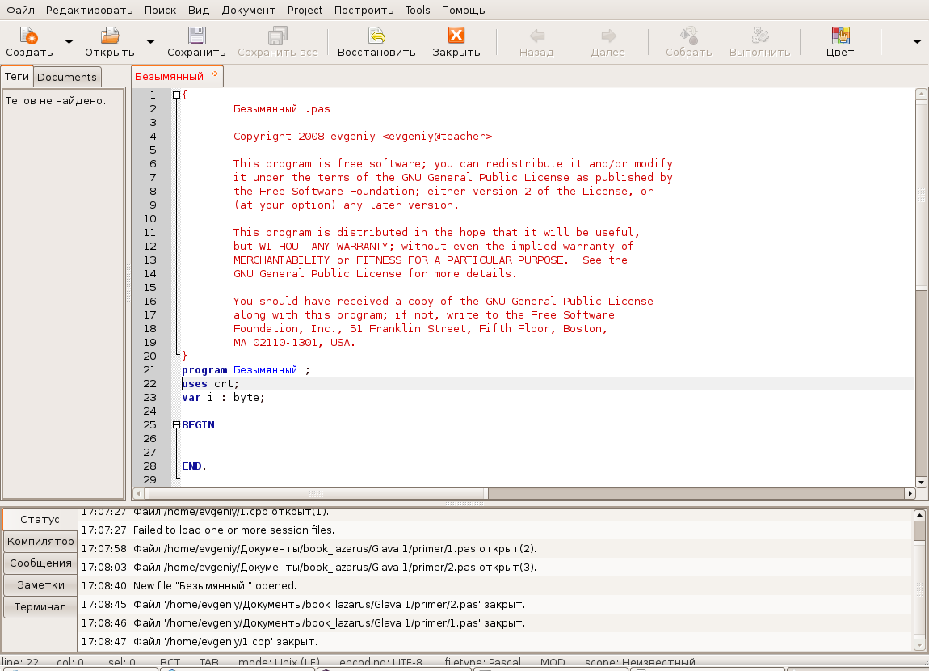Screen dimensions: 929x671
Task: Click the editor vertical scrollbar down arrow
Action: [921, 483]
